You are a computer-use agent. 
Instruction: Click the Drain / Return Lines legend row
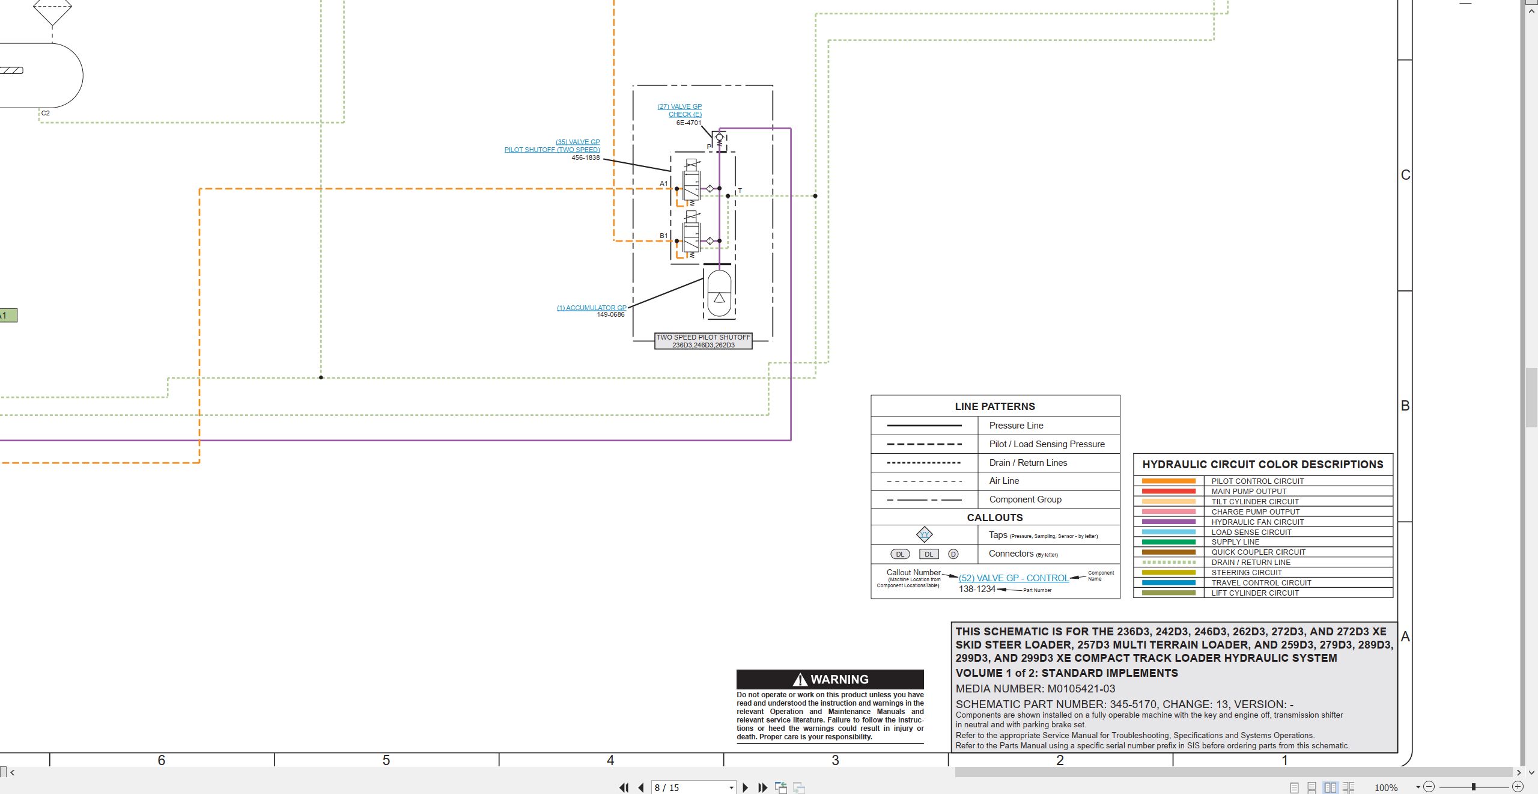click(995, 463)
